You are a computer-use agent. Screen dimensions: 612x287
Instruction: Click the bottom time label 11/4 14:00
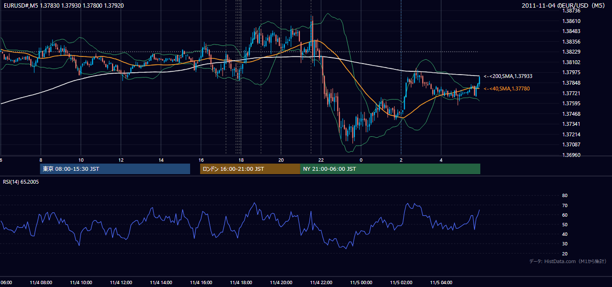pyautogui.click(x=161, y=282)
